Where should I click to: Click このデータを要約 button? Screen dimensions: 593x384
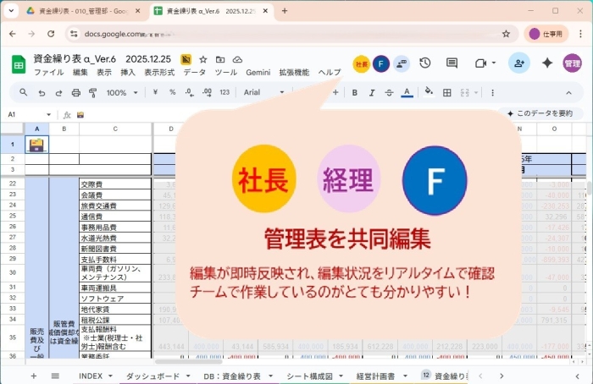pyautogui.click(x=540, y=113)
